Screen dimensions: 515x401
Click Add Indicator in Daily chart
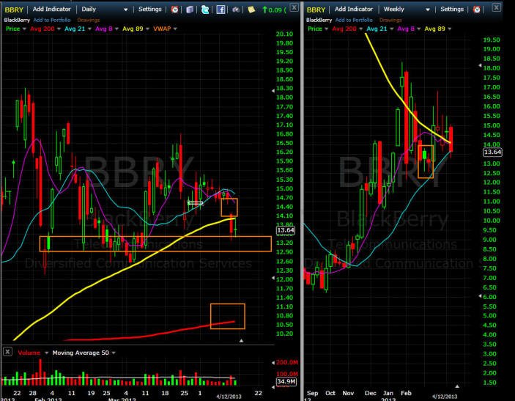tap(51, 10)
